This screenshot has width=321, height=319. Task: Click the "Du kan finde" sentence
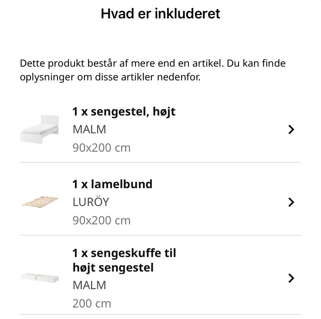tap(256, 63)
